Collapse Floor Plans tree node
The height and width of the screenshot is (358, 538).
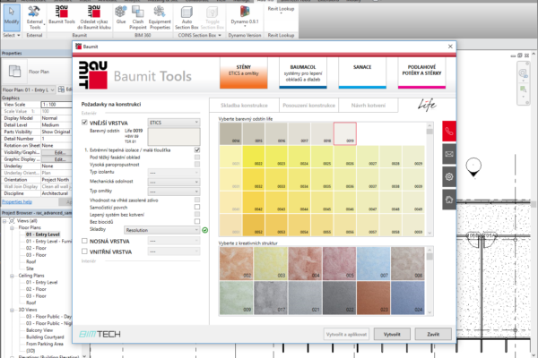[12, 228]
